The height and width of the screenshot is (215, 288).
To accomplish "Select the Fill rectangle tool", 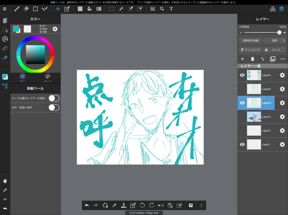I will (x=80, y=9).
